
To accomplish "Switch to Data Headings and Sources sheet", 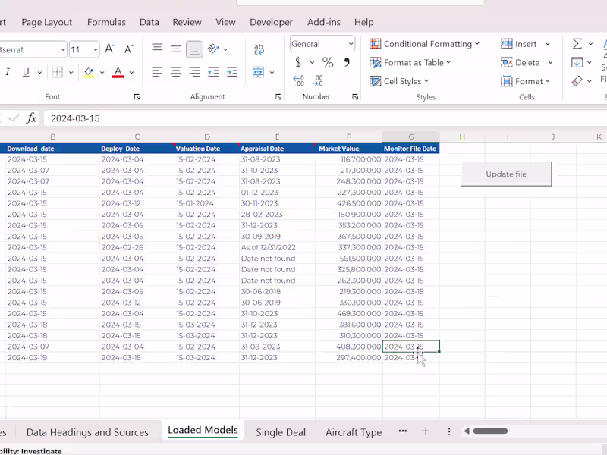I will [x=87, y=432].
